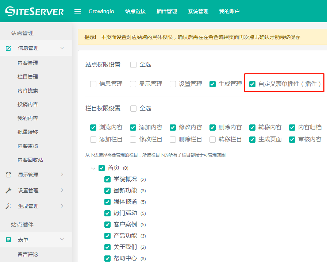Uncheck the 产品功能 channel checkbox
327x262 pixels.
(x=107, y=236)
